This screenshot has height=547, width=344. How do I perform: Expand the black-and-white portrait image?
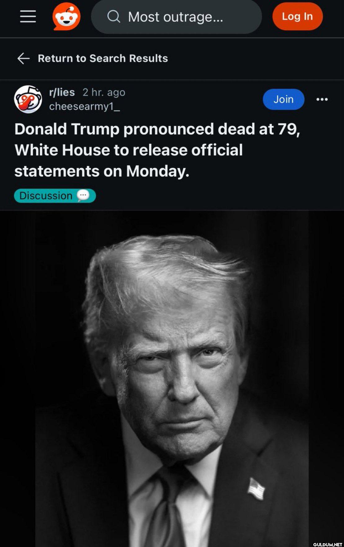172,373
